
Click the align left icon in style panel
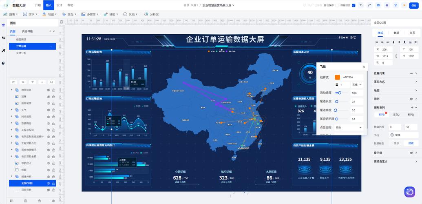click(x=377, y=42)
